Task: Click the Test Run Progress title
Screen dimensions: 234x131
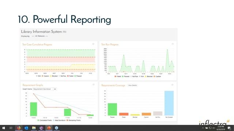Action: tap(110, 44)
